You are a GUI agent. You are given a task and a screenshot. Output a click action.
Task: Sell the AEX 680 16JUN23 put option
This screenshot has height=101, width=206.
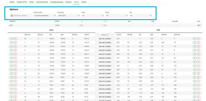tap(199, 85)
